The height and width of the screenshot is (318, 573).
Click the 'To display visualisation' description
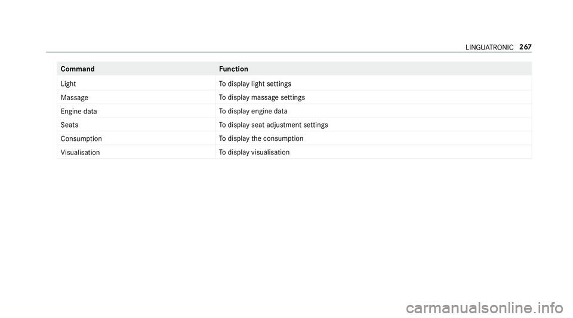point(254,153)
